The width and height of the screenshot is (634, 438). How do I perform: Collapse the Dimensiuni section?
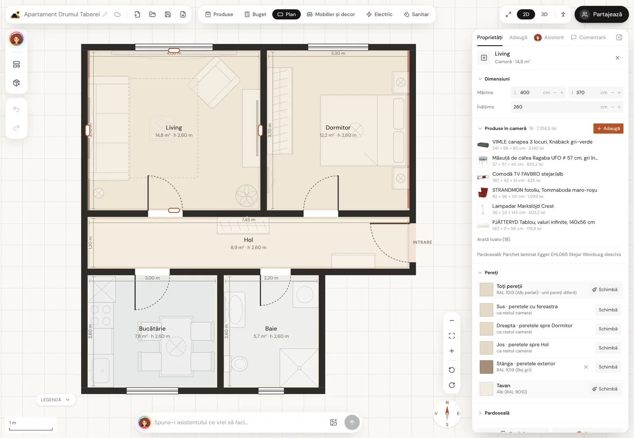click(x=494, y=79)
